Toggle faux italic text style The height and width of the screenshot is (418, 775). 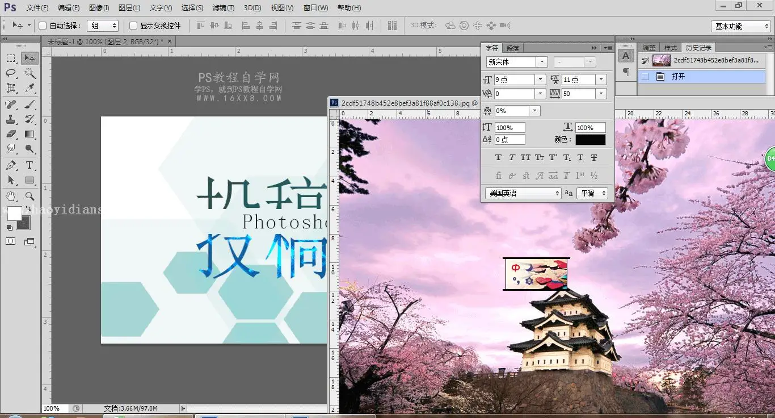[x=512, y=157]
